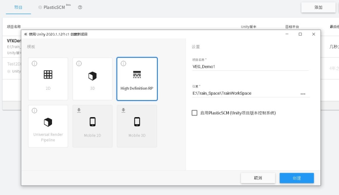Switch to the 项目 tab in Hub
The height and width of the screenshot is (195, 339).
pyautogui.click(x=19, y=7)
